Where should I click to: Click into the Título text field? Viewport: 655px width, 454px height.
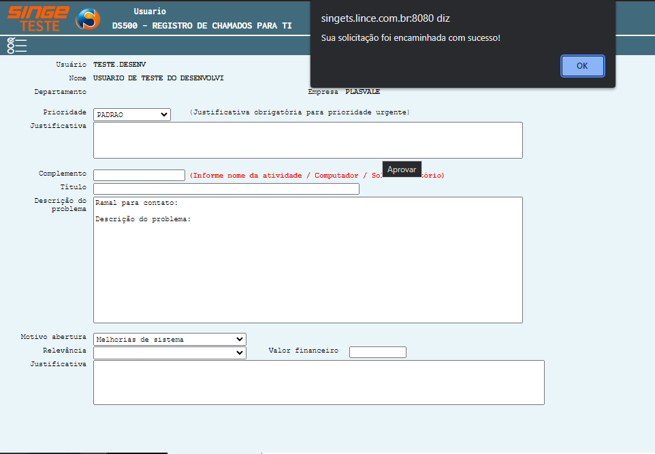pyautogui.click(x=226, y=189)
